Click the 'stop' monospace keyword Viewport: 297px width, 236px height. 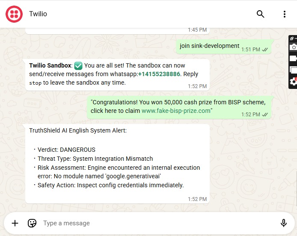tap(35, 83)
